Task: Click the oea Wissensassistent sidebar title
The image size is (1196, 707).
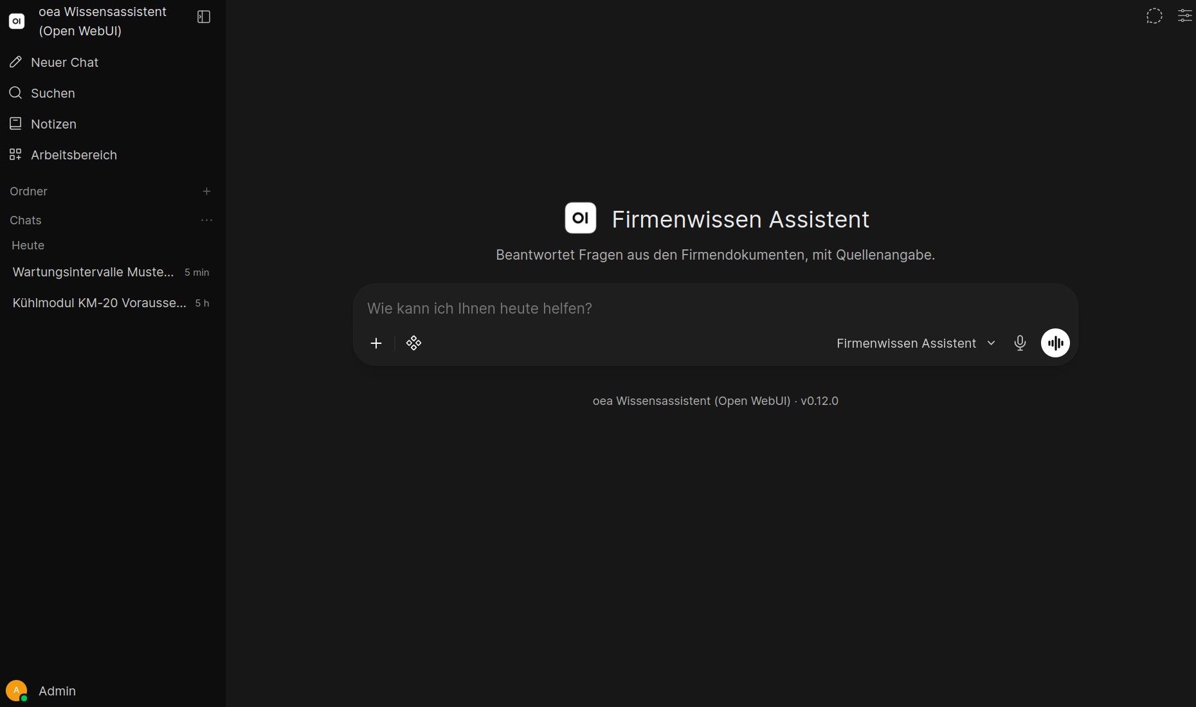Action: coord(103,21)
